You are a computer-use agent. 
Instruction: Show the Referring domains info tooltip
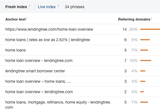(151, 18)
